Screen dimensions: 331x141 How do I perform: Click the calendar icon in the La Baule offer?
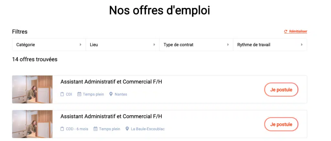(x=95, y=129)
